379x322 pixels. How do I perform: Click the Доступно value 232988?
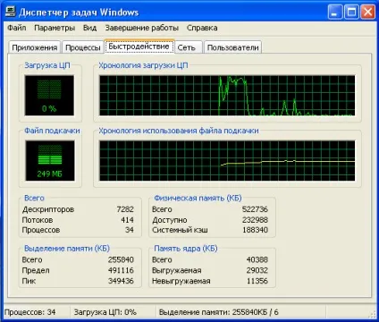(255, 220)
